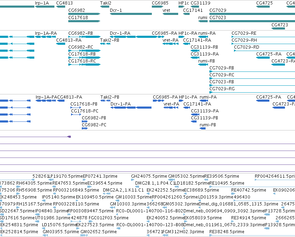Click the gene label "Irp-1A"

[42, 3]
